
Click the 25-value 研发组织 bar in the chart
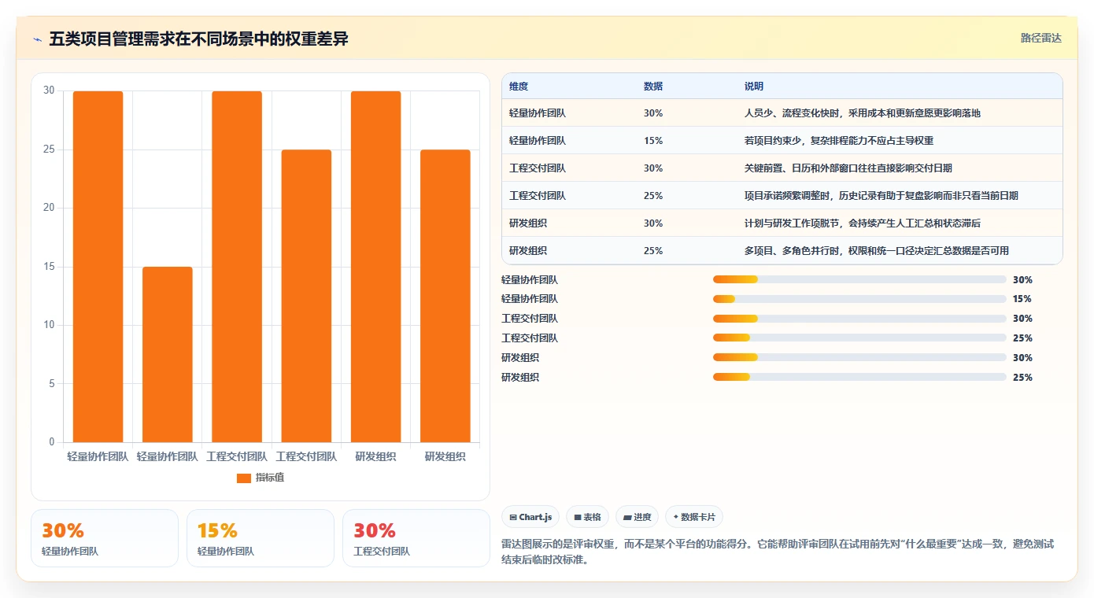click(x=445, y=296)
